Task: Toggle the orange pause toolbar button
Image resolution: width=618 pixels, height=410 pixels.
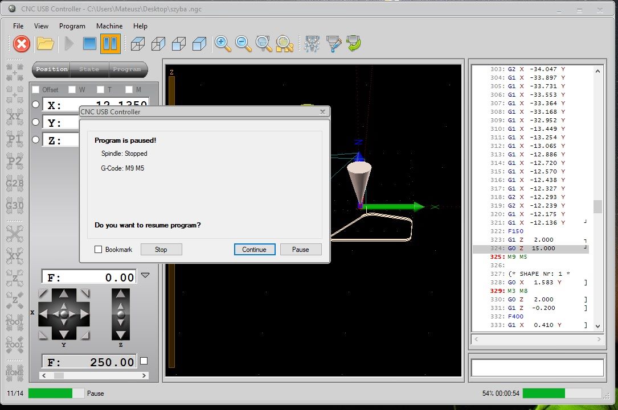Action: 110,43
